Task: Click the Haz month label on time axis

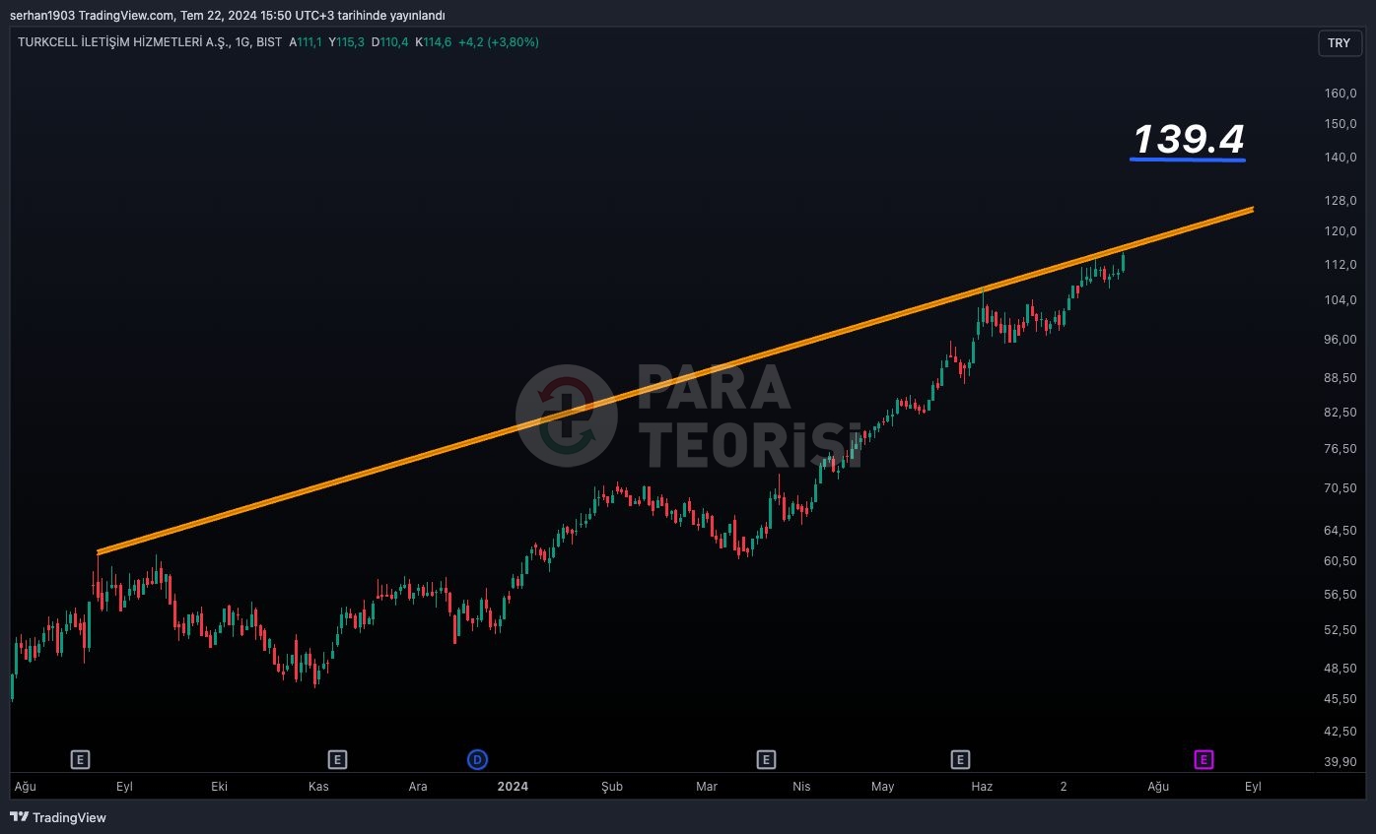Action: [x=982, y=787]
